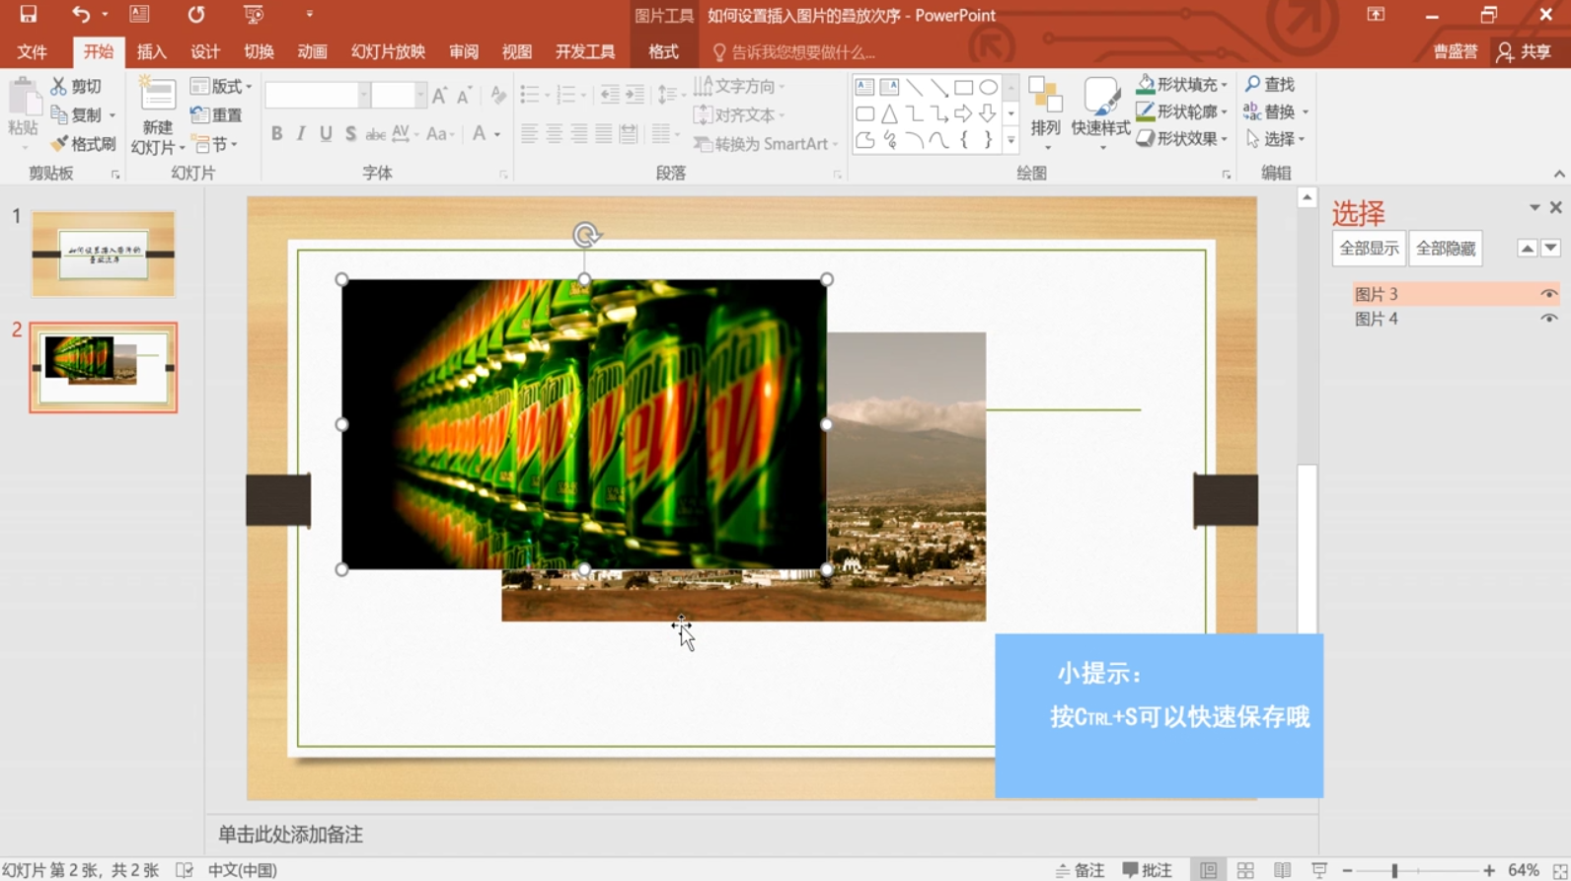Close the 选择 selection pane
This screenshot has height=881, width=1571.
tap(1556, 207)
